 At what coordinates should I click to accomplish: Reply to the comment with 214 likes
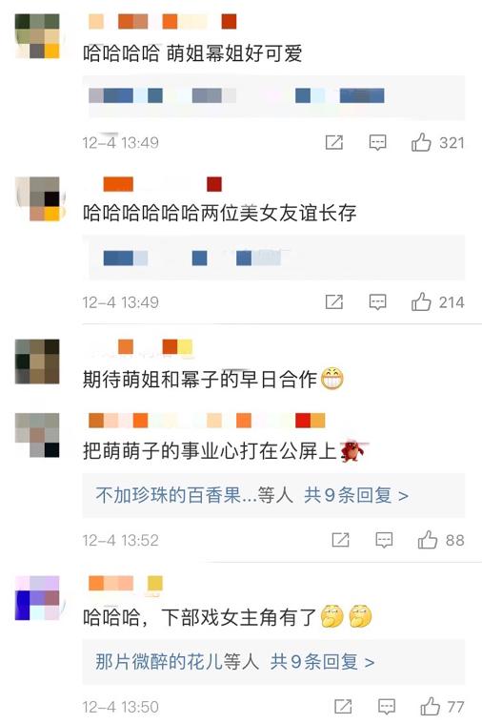point(378,302)
